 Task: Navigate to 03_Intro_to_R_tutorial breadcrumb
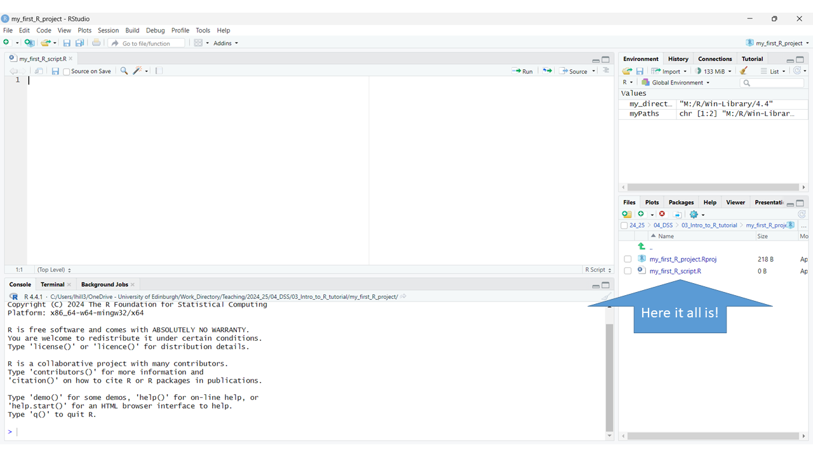(x=709, y=225)
